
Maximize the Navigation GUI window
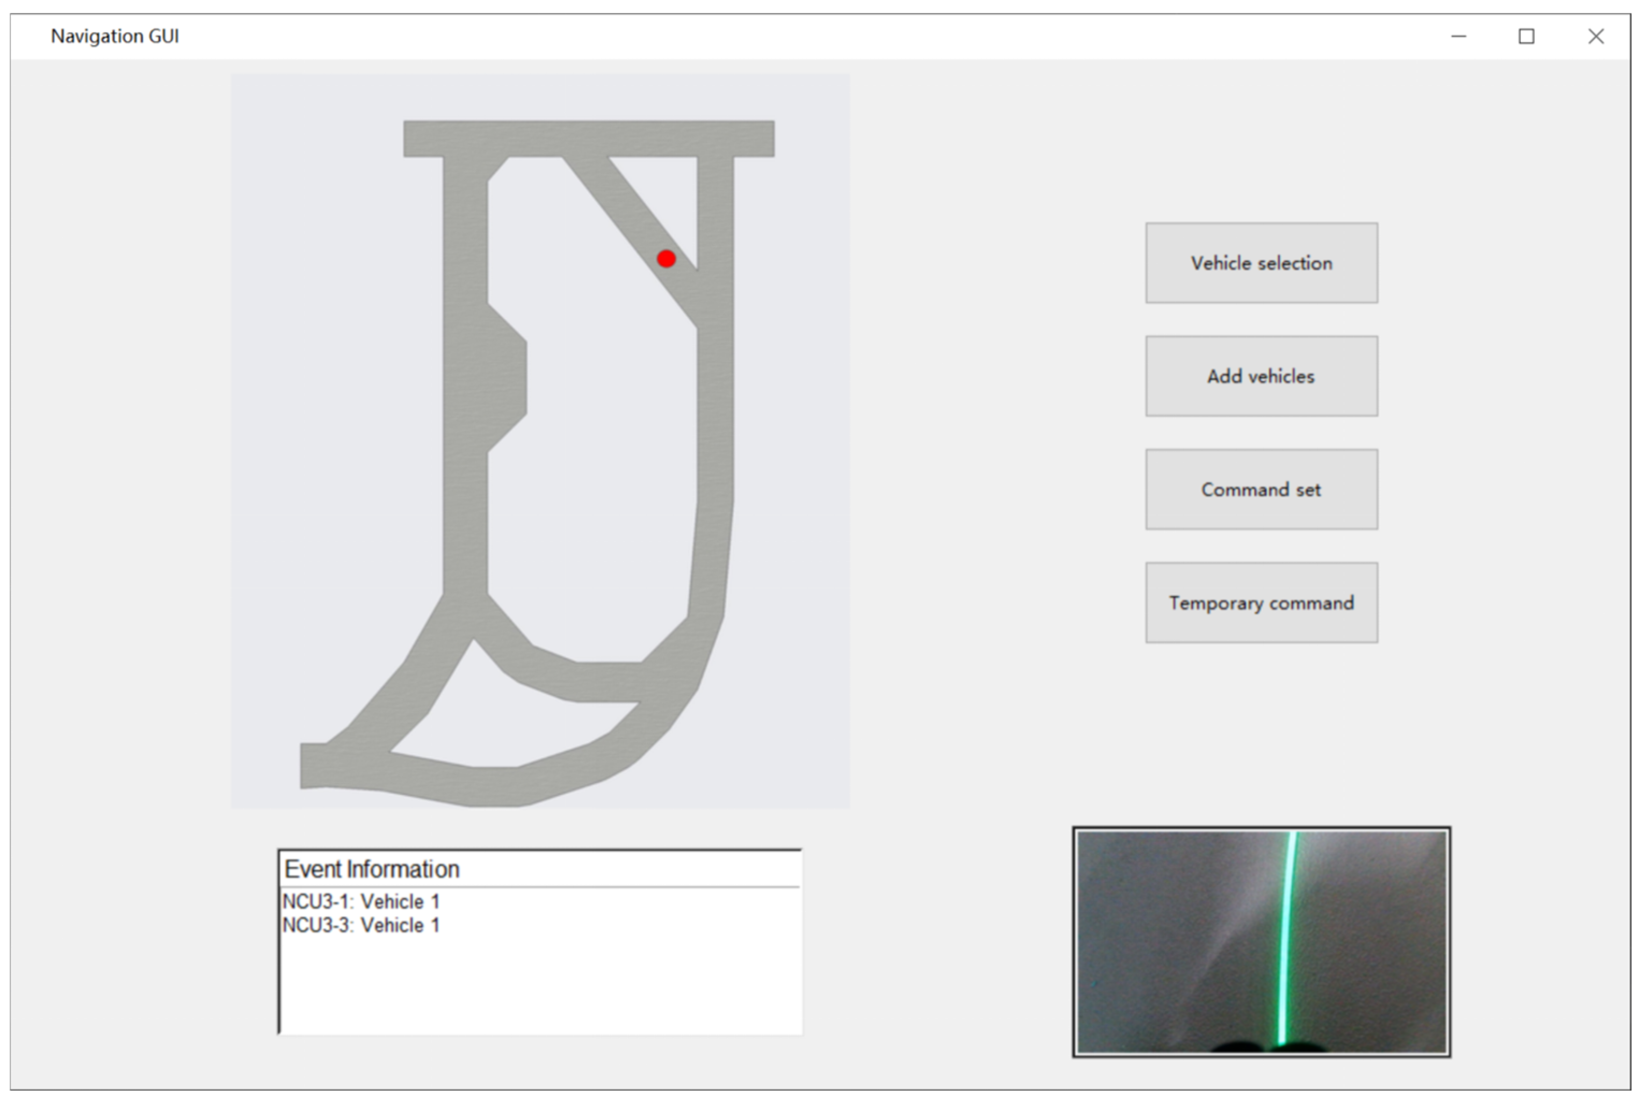1528,36
